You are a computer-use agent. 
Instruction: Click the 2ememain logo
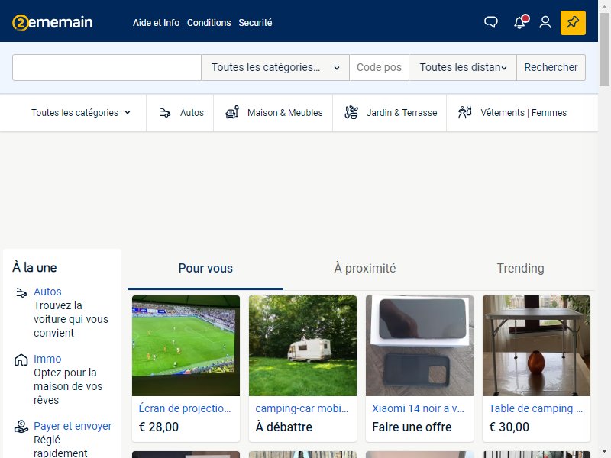52,22
